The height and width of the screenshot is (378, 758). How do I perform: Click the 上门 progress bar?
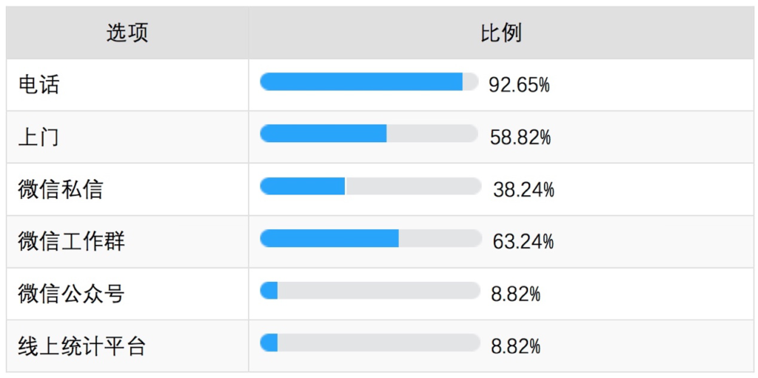tap(369, 133)
